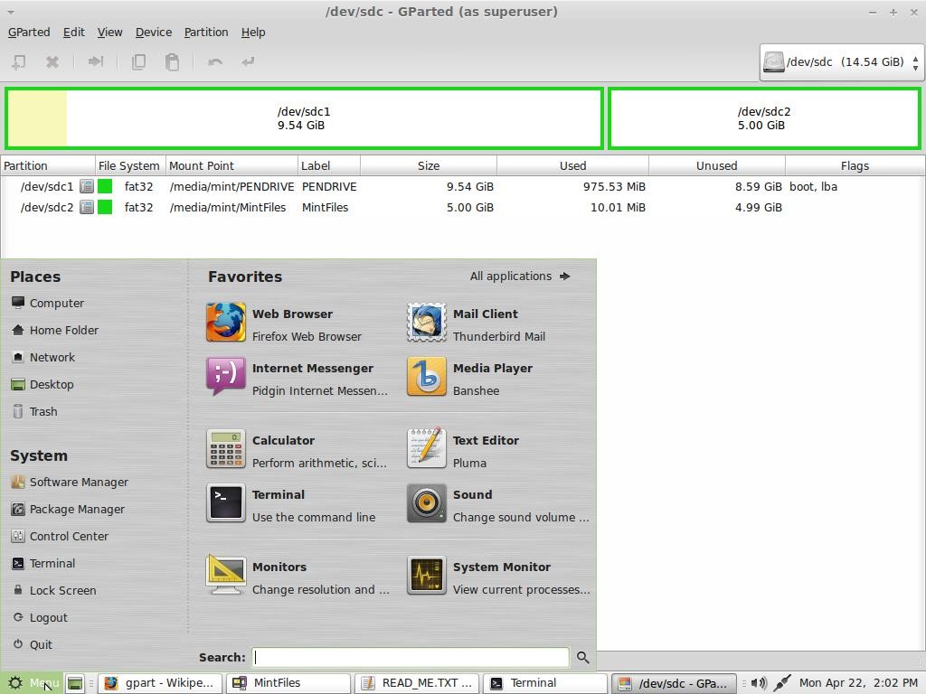Viewport: 926px width, 694px height.
Task: Apply pending operations via the toolbar arrow icon
Action: pos(246,61)
